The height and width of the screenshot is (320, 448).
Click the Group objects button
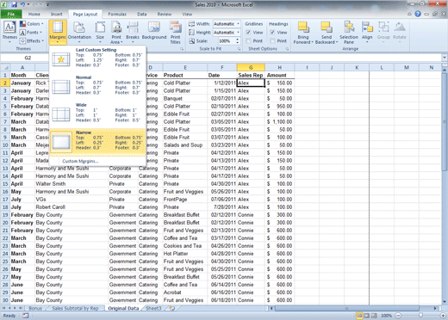[x=383, y=32]
